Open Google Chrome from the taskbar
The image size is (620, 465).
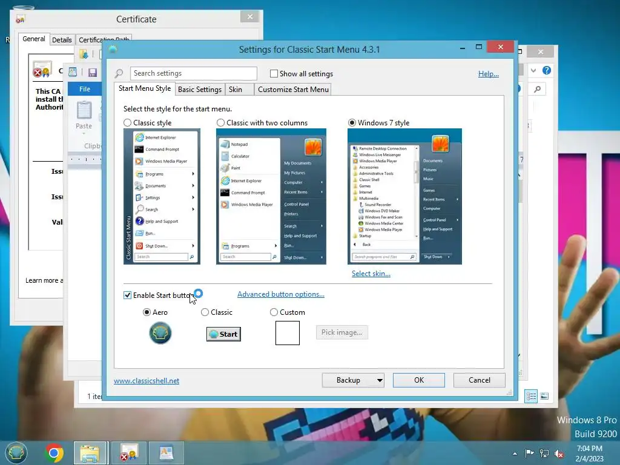pyautogui.click(x=54, y=453)
